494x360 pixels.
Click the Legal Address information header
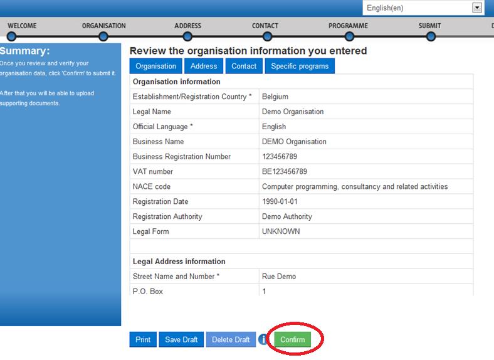pyautogui.click(x=179, y=262)
